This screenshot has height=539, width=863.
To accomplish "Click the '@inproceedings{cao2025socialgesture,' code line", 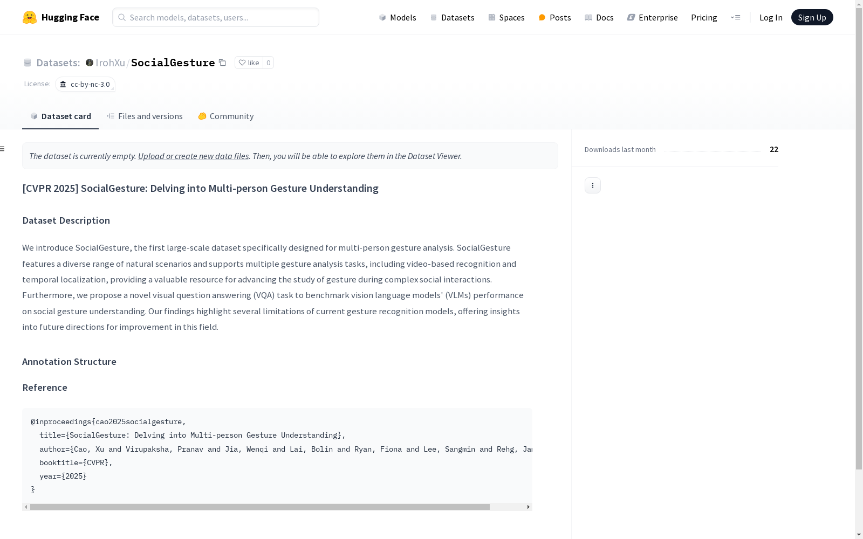I will pyautogui.click(x=108, y=421).
